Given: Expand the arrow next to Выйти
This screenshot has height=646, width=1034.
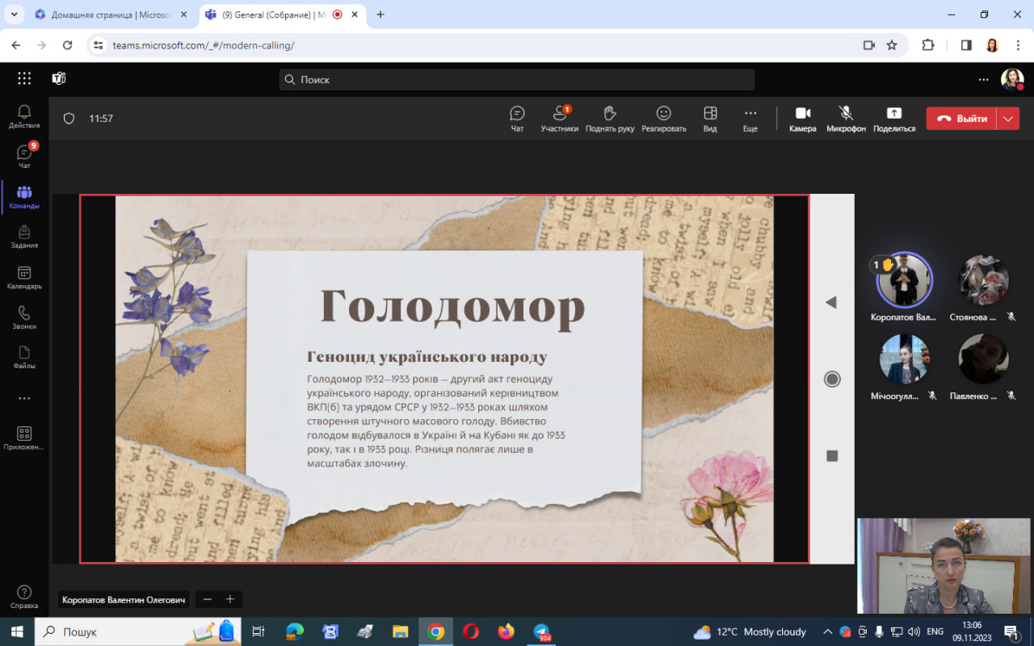Looking at the screenshot, I should 1007,119.
